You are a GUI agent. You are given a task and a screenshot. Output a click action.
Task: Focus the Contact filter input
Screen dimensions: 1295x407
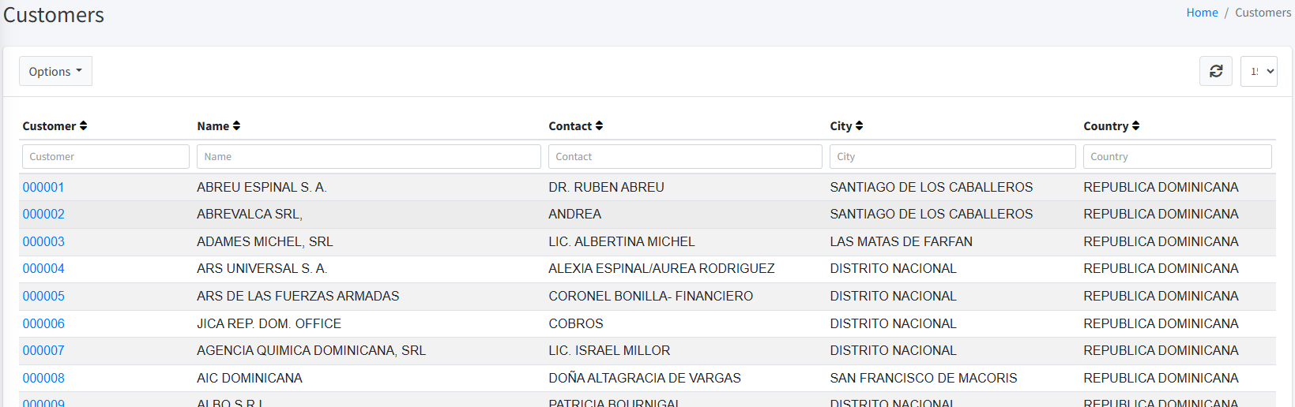[x=684, y=156]
